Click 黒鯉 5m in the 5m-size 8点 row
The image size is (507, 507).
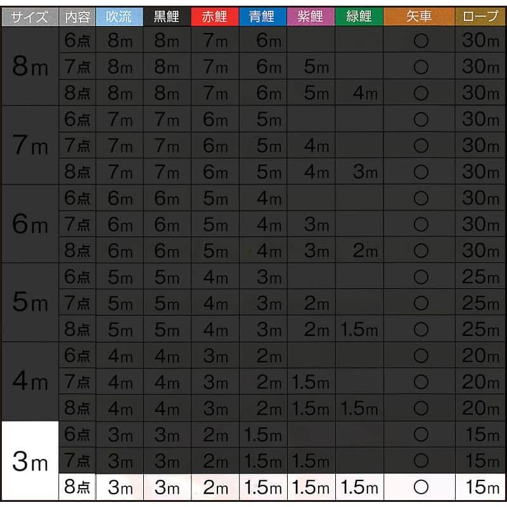[x=167, y=329]
